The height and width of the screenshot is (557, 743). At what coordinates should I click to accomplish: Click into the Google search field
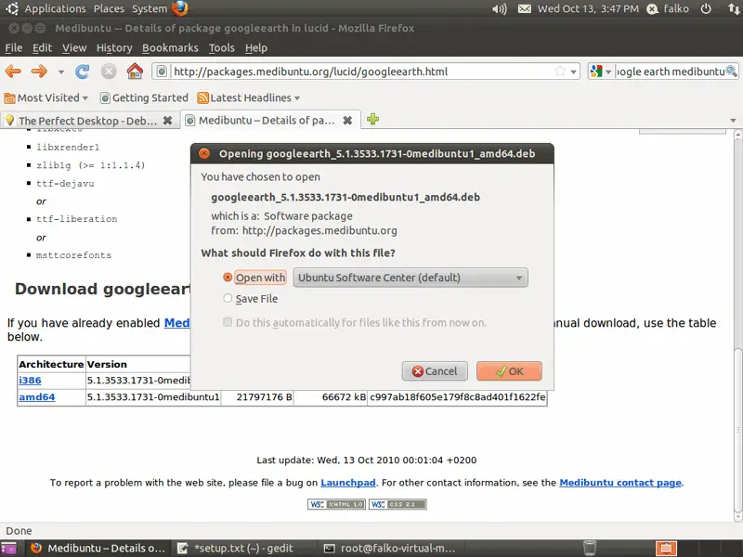670,71
